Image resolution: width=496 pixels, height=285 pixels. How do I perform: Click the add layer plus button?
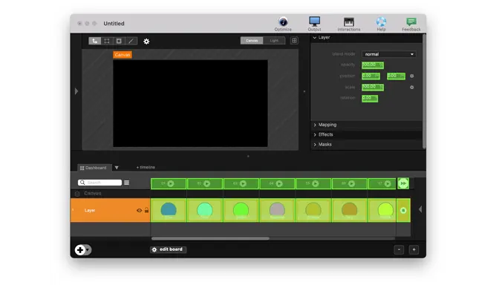point(80,250)
